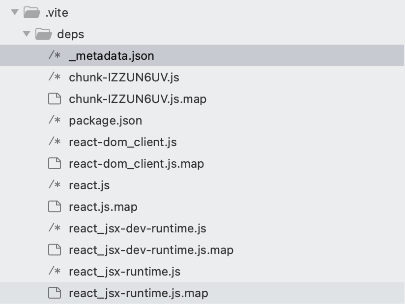This screenshot has width=405, height=304.
Task: Click the file icon beside package.json
Action: (55, 120)
